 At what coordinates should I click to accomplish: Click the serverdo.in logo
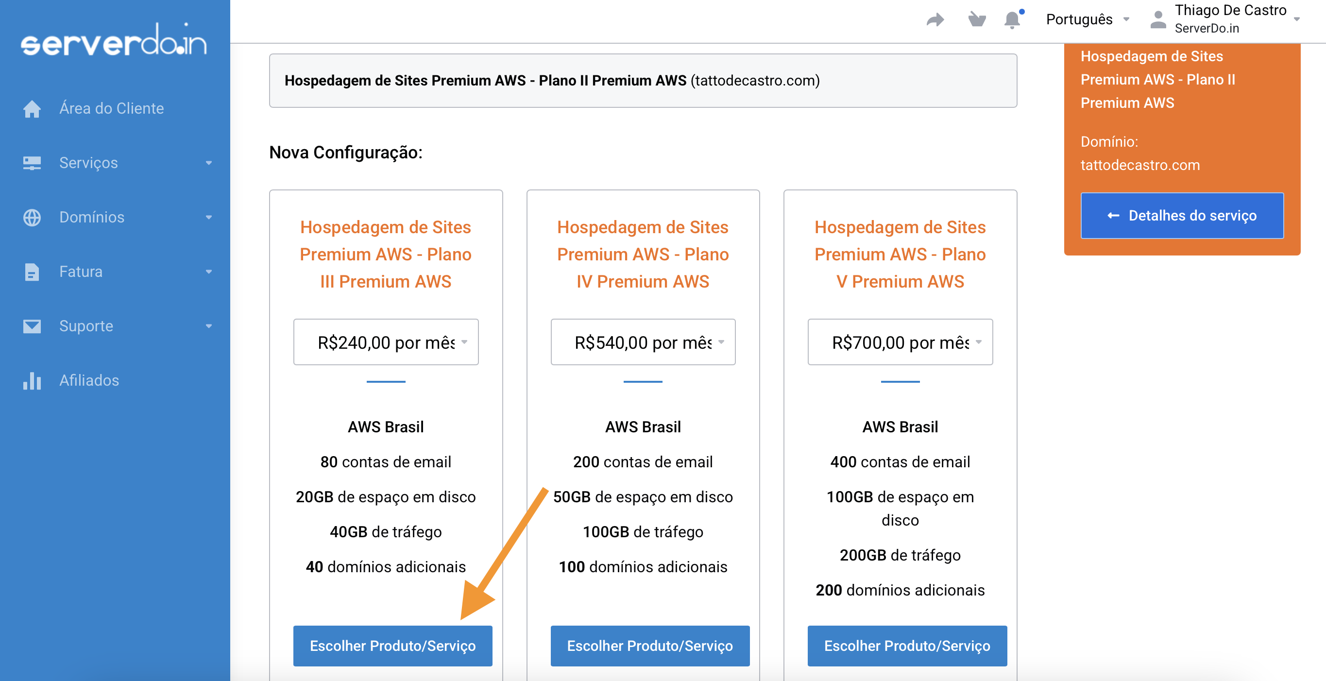114,40
